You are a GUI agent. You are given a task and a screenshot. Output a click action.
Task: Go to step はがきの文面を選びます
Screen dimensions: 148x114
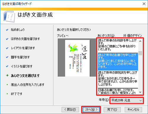pos(25,39)
